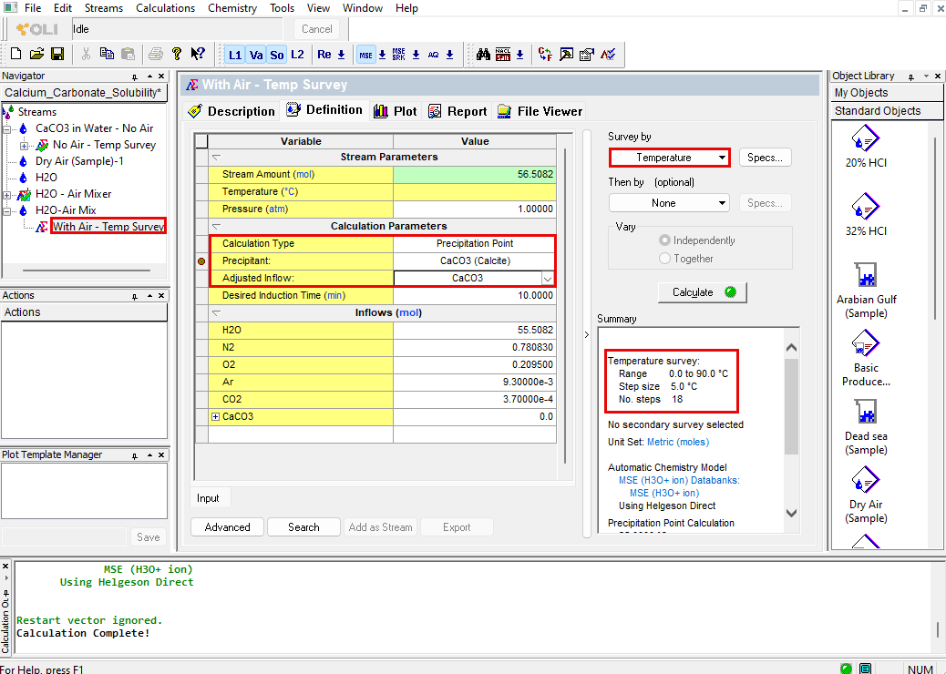
Task: Click the AQ framework icon
Action: 433,55
